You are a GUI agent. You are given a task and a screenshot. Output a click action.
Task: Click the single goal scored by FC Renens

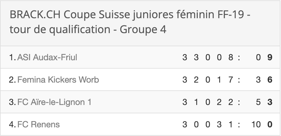(231, 124)
